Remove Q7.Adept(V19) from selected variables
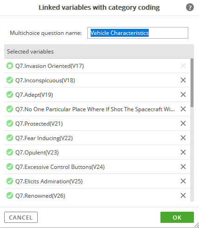Screen dimensions: 199x228 183,94
